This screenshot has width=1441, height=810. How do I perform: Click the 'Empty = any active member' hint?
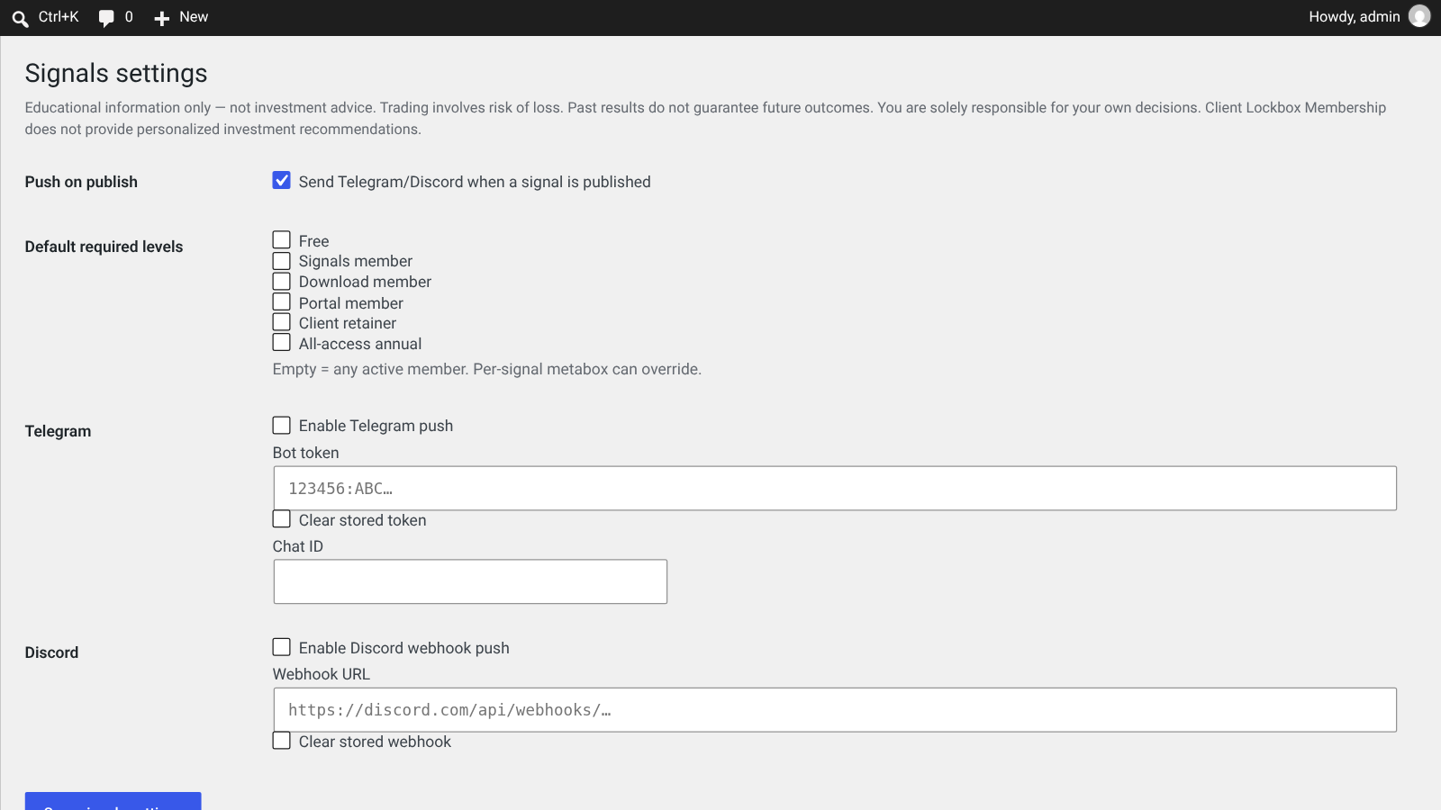point(486,369)
